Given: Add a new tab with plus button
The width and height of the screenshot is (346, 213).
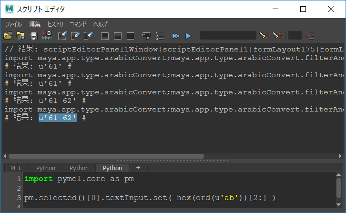Looking at the screenshot, I should (138, 168).
